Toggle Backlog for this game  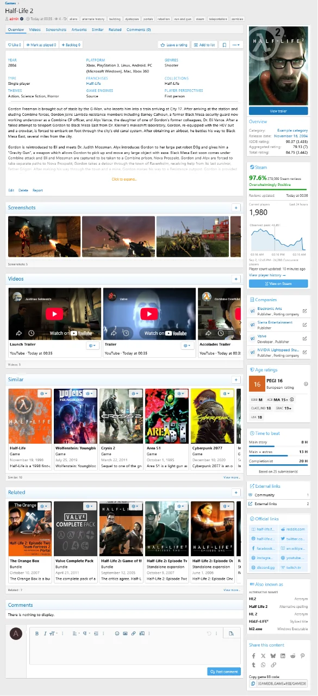tap(71, 45)
